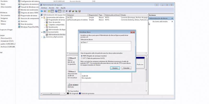
Task: Click the Disposición column header
Action: click(93, 15)
